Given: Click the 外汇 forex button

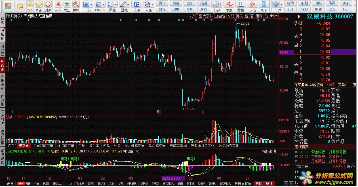Looking at the screenshot, I should point(346,9).
